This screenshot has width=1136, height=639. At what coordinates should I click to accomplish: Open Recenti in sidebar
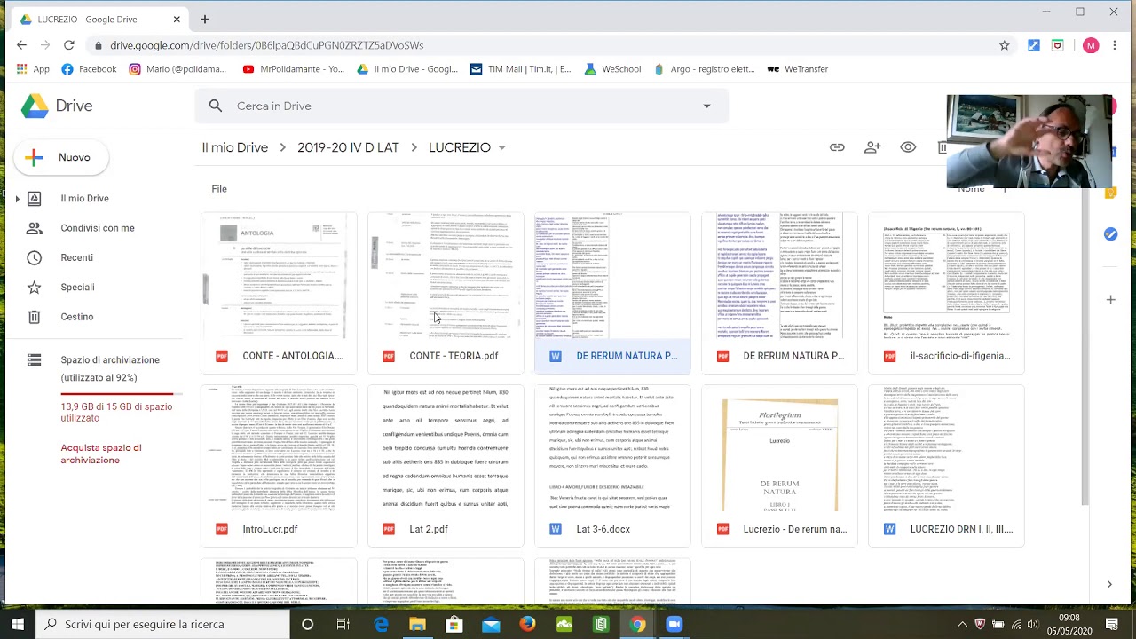[x=77, y=257]
